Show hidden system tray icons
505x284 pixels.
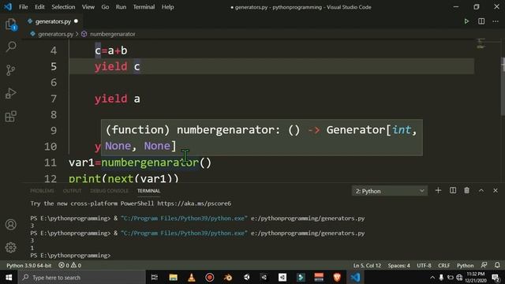[x=432, y=277]
